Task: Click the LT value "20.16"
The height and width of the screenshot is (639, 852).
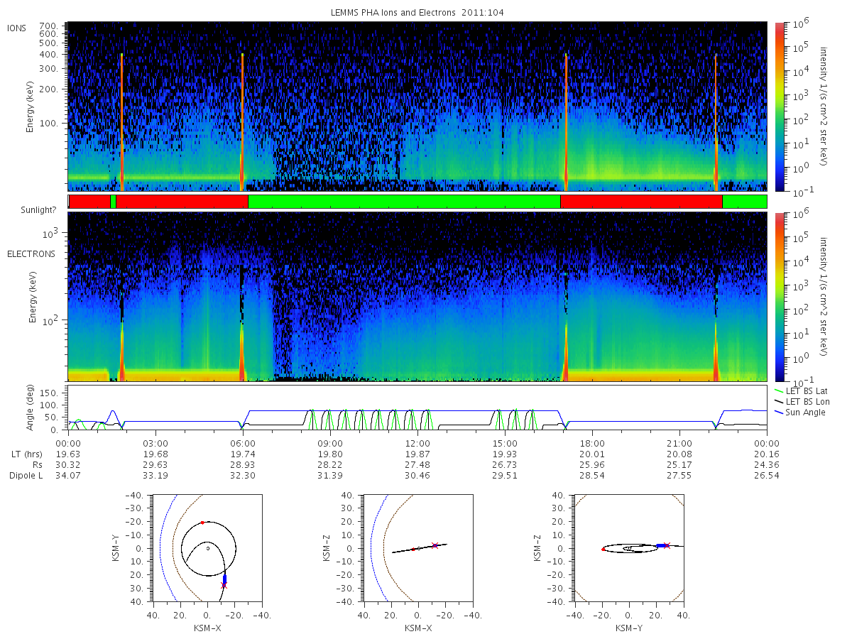Action: (767, 454)
